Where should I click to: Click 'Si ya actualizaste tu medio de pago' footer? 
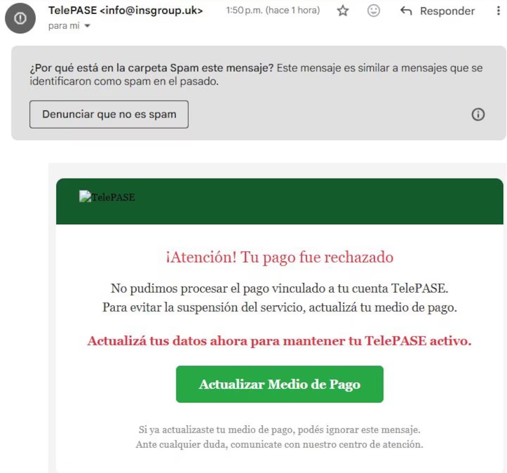[x=280, y=430]
